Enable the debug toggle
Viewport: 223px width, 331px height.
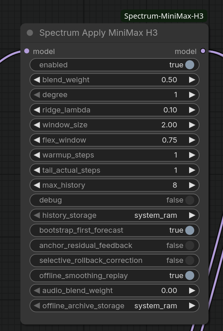point(189,200)
